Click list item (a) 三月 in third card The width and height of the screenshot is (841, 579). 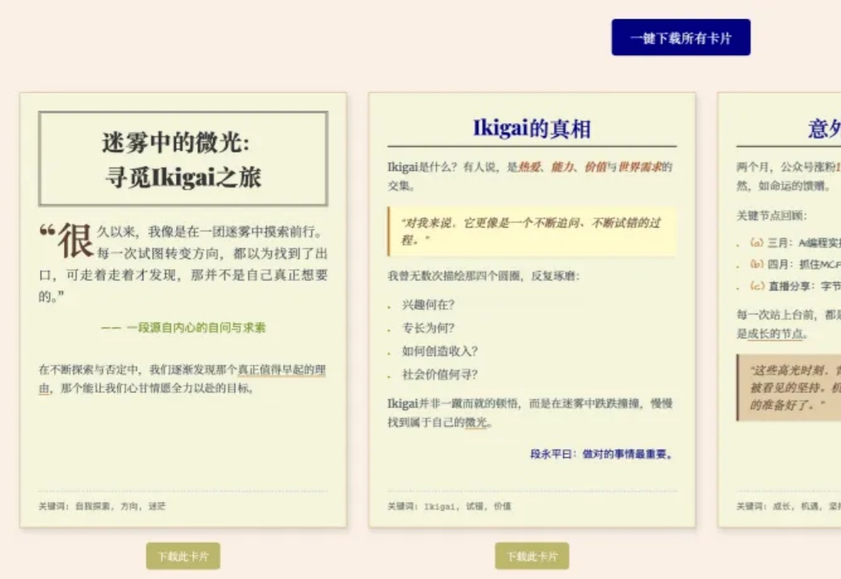coord(795,243)
